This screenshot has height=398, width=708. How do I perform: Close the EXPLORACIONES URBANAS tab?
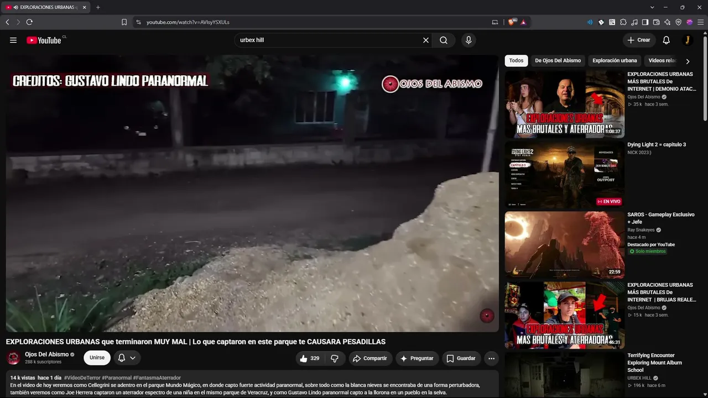[x=85, y=7]
